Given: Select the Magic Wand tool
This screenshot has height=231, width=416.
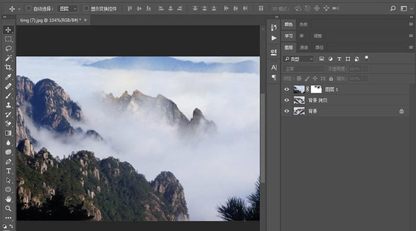Looking at the screenshot, I should [8, 58].
